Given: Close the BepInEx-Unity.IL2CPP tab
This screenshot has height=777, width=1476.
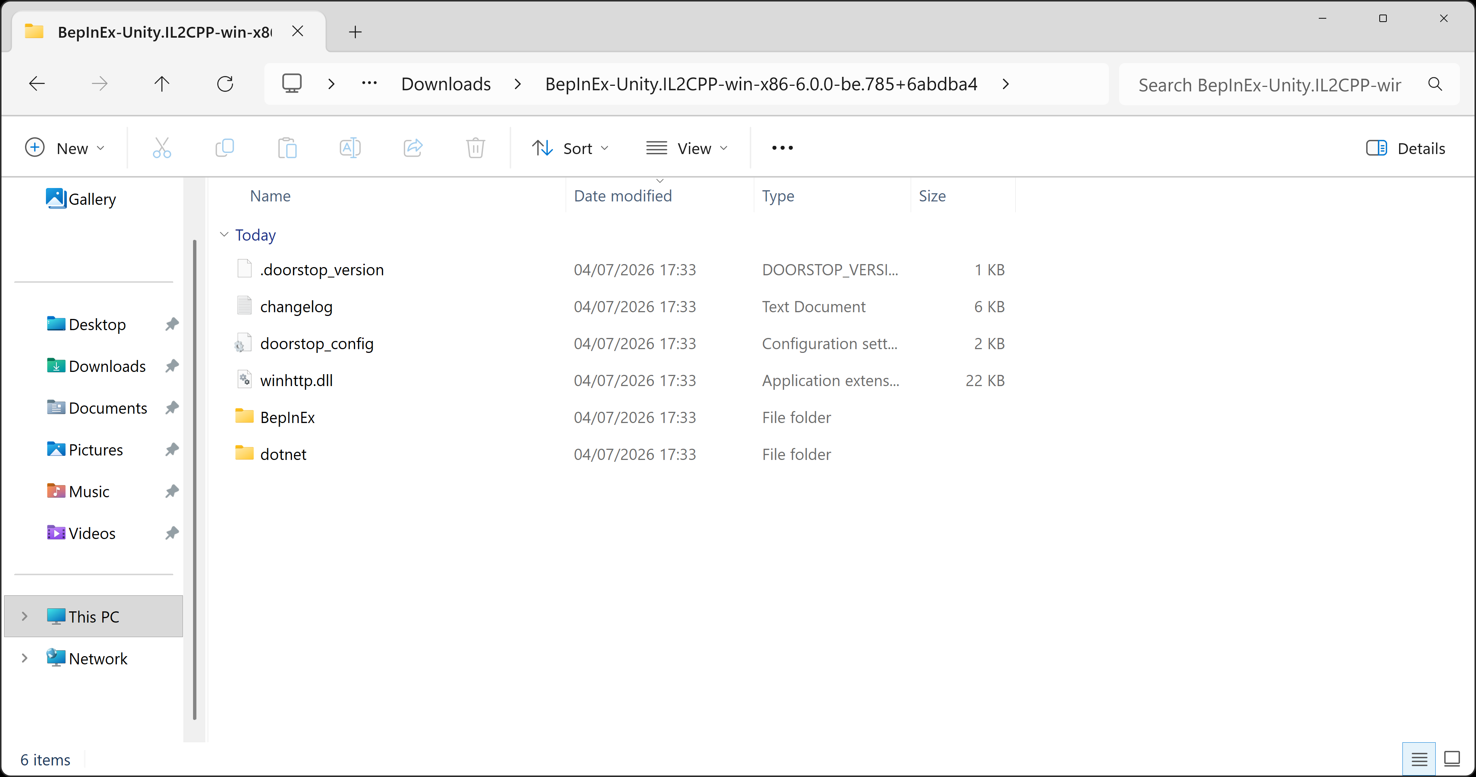Looking at the screenshot, I should (x=298, y=31).
